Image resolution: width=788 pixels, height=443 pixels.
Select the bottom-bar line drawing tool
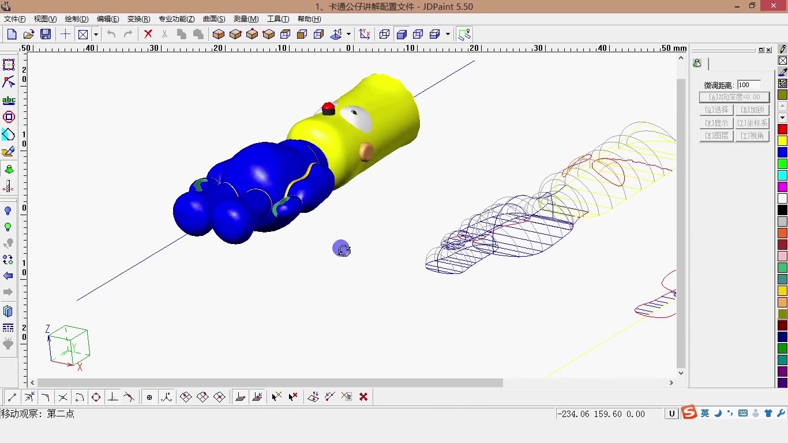(x=12, y=397)
